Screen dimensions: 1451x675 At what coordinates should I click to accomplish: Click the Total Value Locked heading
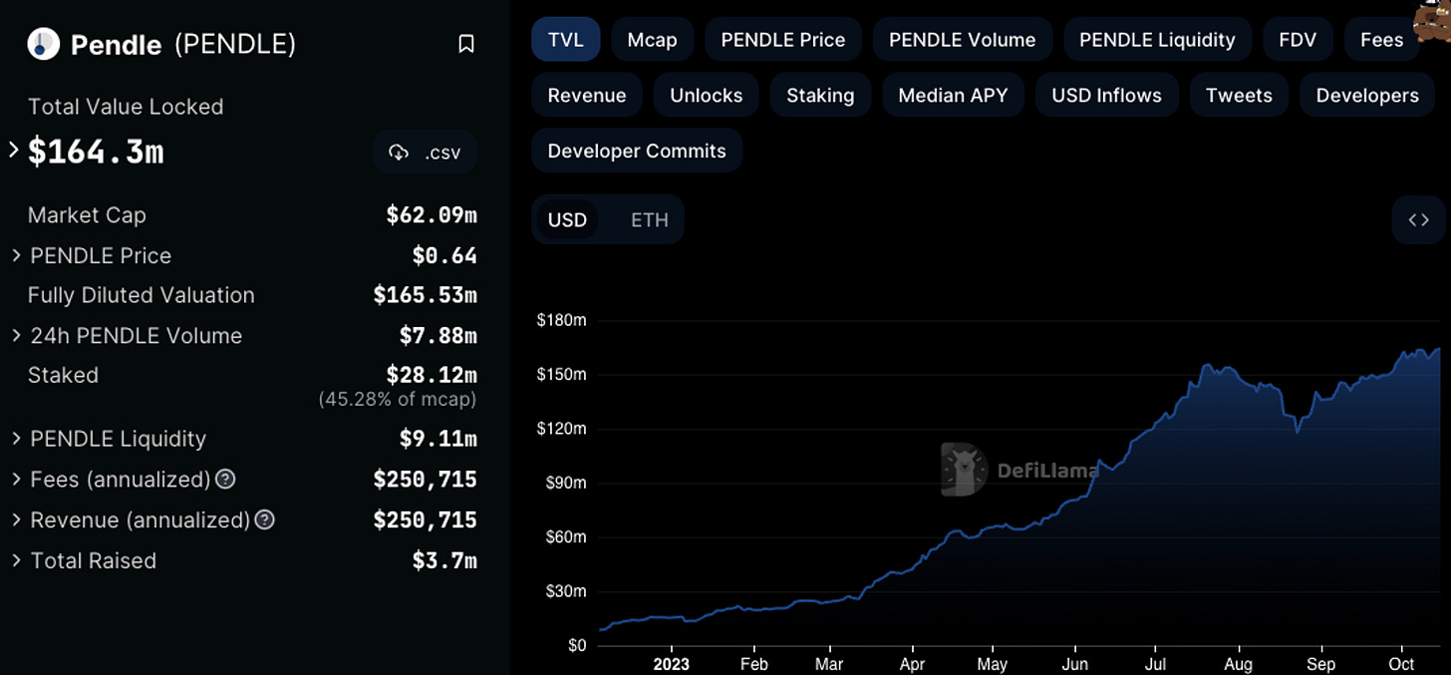click(126, 107)
